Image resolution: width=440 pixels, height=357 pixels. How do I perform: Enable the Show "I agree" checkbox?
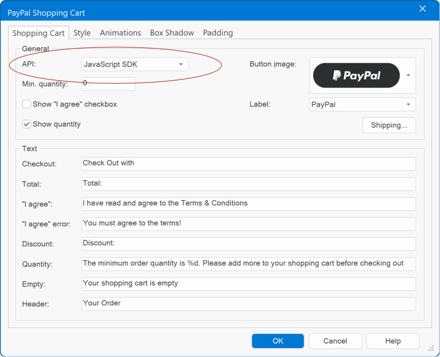(x=27, y=104)
